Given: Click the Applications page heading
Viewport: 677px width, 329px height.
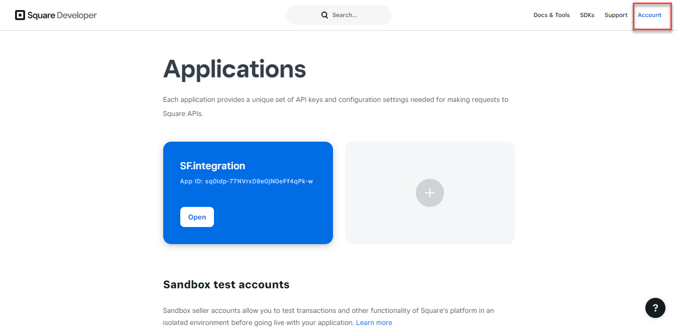Looking at the screenshot, I should point(235,69).
